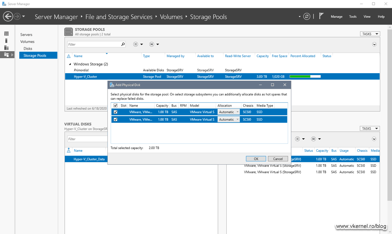392x234 pixels.
Task: Click the Add Physical Disk dialog title icon
Action: (112, 85)
